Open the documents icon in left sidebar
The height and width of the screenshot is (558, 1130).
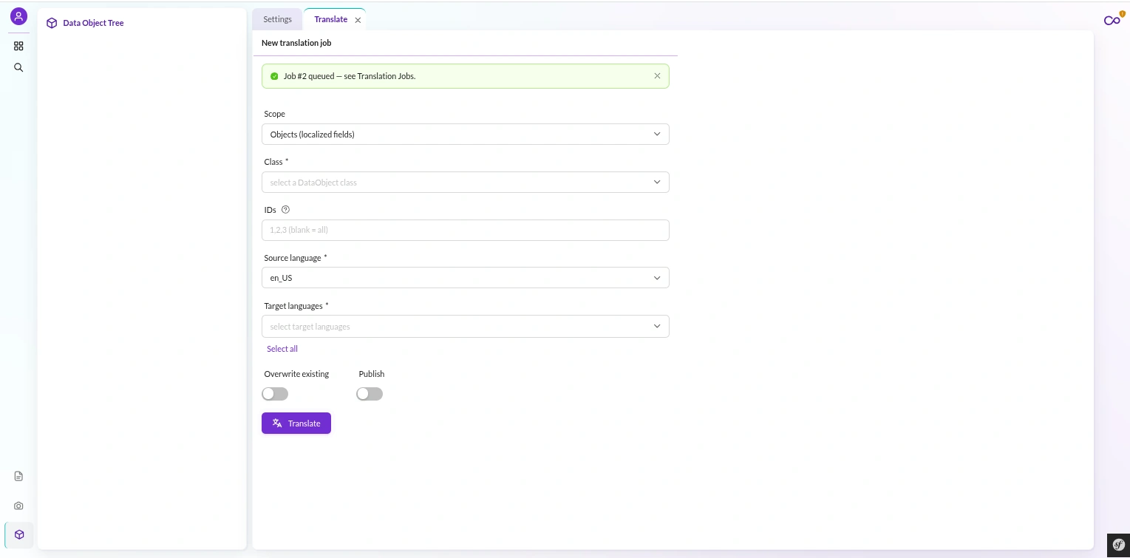18,477
